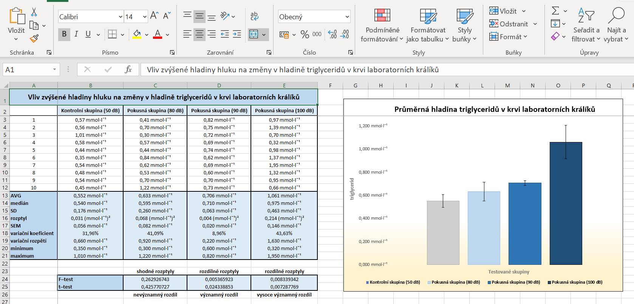Open Formátovat jako tabulku menu
Image resolution: width=634 pixels, height=304 pixels.
[428, 25]
